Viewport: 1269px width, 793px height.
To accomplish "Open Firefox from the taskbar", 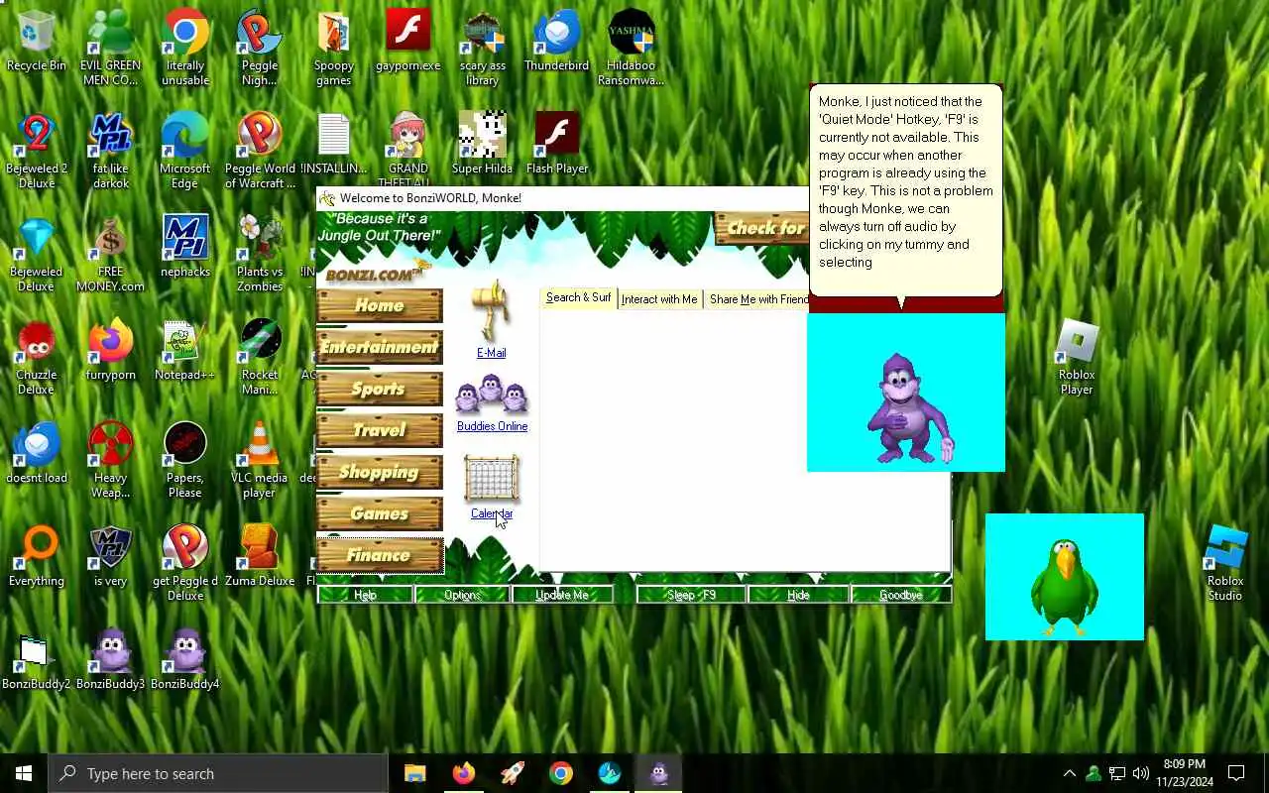I will pos(463,773).
